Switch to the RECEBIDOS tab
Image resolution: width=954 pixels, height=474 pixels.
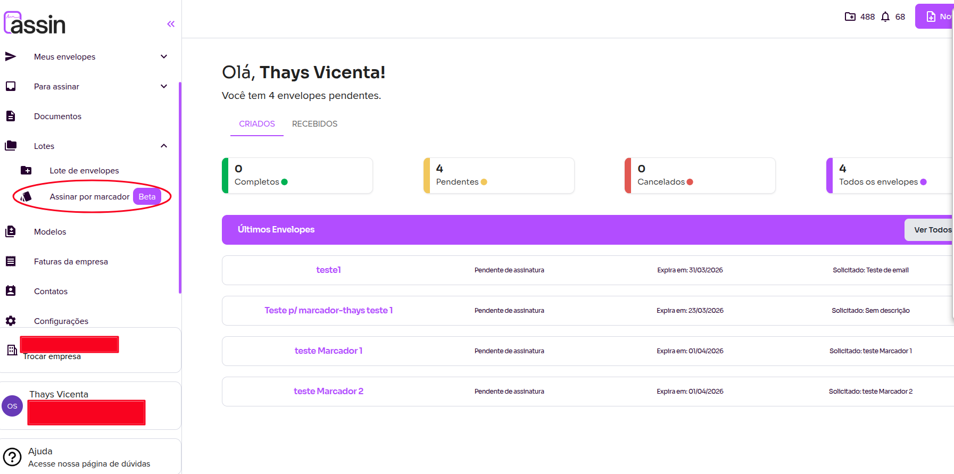[x=314, y=124]
